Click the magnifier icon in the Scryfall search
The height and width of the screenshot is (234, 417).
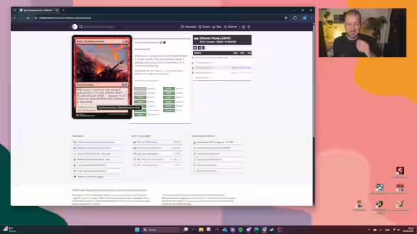(x=81, y=27)
